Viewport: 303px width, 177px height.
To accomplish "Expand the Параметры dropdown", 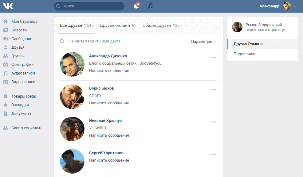I will point(204,42).
